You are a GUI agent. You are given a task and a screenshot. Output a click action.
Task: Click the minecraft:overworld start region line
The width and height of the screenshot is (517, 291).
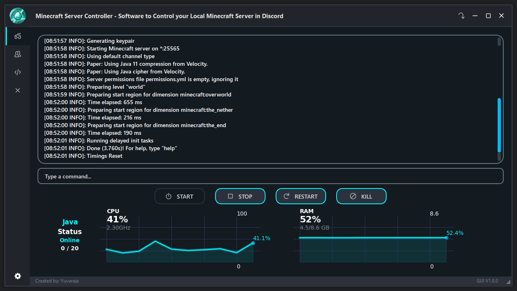pos(138,94)
